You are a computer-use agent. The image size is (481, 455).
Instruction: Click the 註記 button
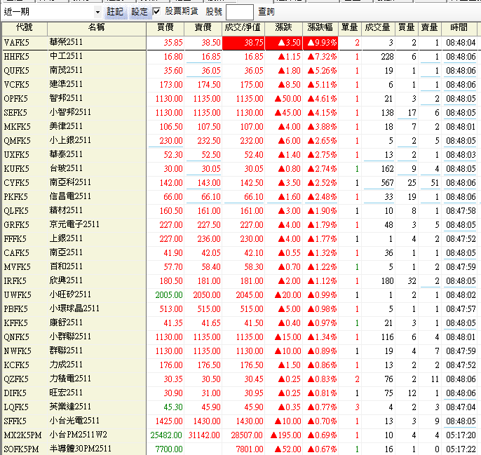pyautogui.click(x=115, y=12)
